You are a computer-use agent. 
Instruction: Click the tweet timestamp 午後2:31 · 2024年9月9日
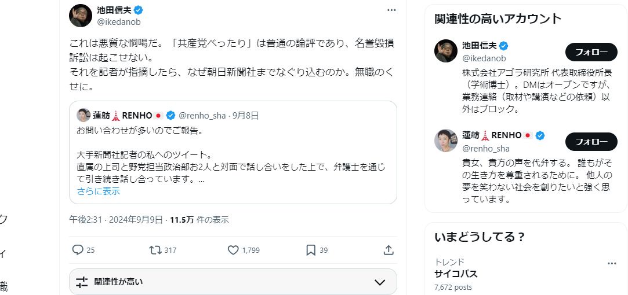[x=116, y=220]
